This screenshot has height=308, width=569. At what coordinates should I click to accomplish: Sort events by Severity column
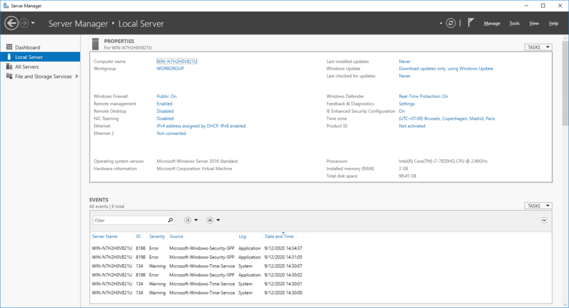tap(157, 236)
